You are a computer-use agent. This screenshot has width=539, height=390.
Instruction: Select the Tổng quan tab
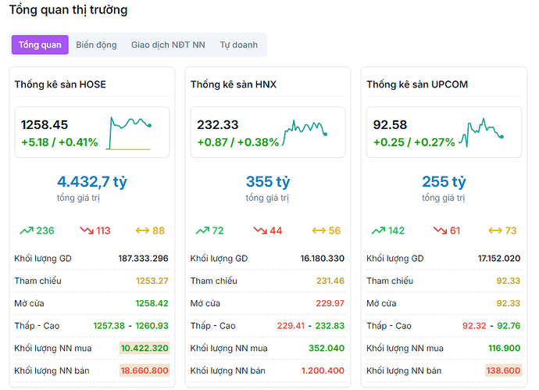(x=40, y=45)
